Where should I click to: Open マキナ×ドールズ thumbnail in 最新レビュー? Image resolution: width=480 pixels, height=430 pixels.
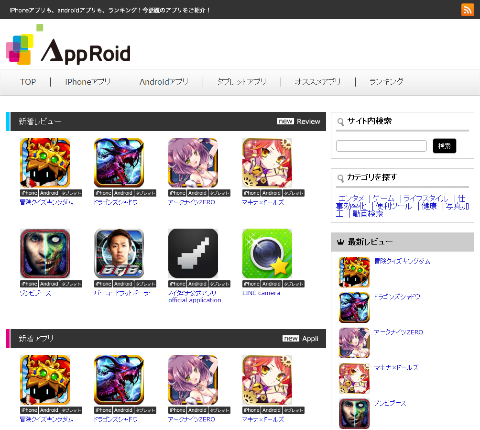click(354, 378)
